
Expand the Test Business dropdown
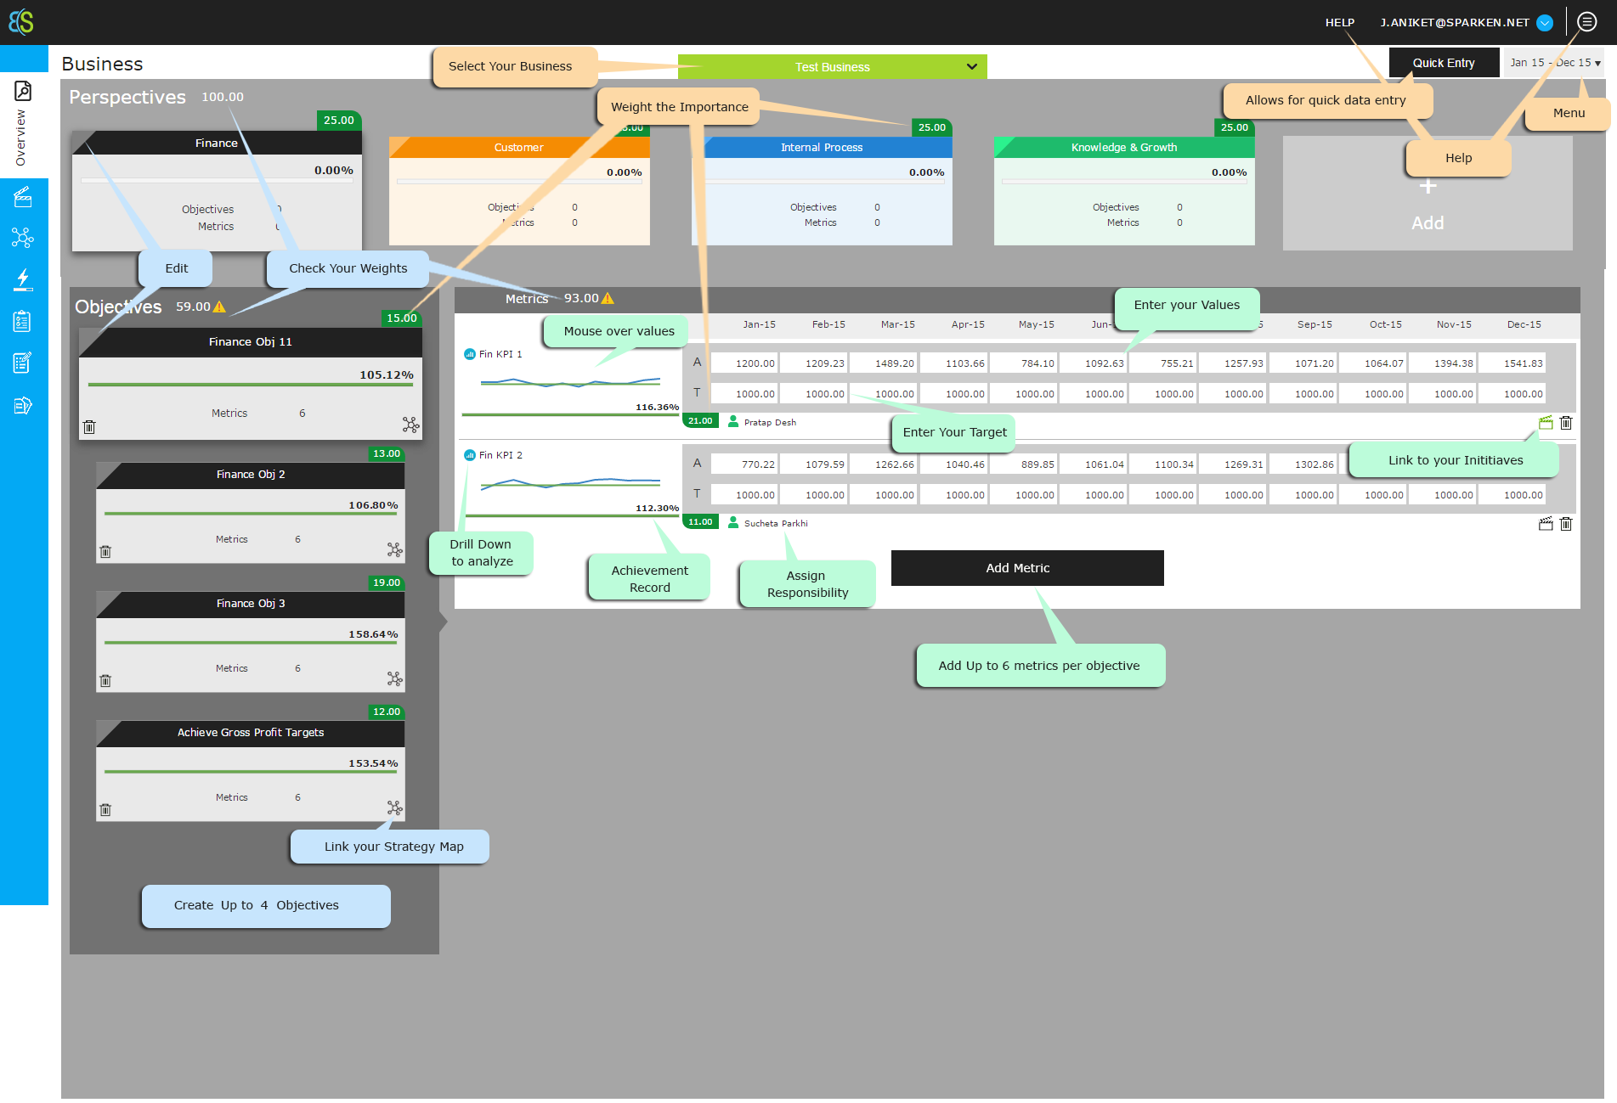click(x=971, y=67)
